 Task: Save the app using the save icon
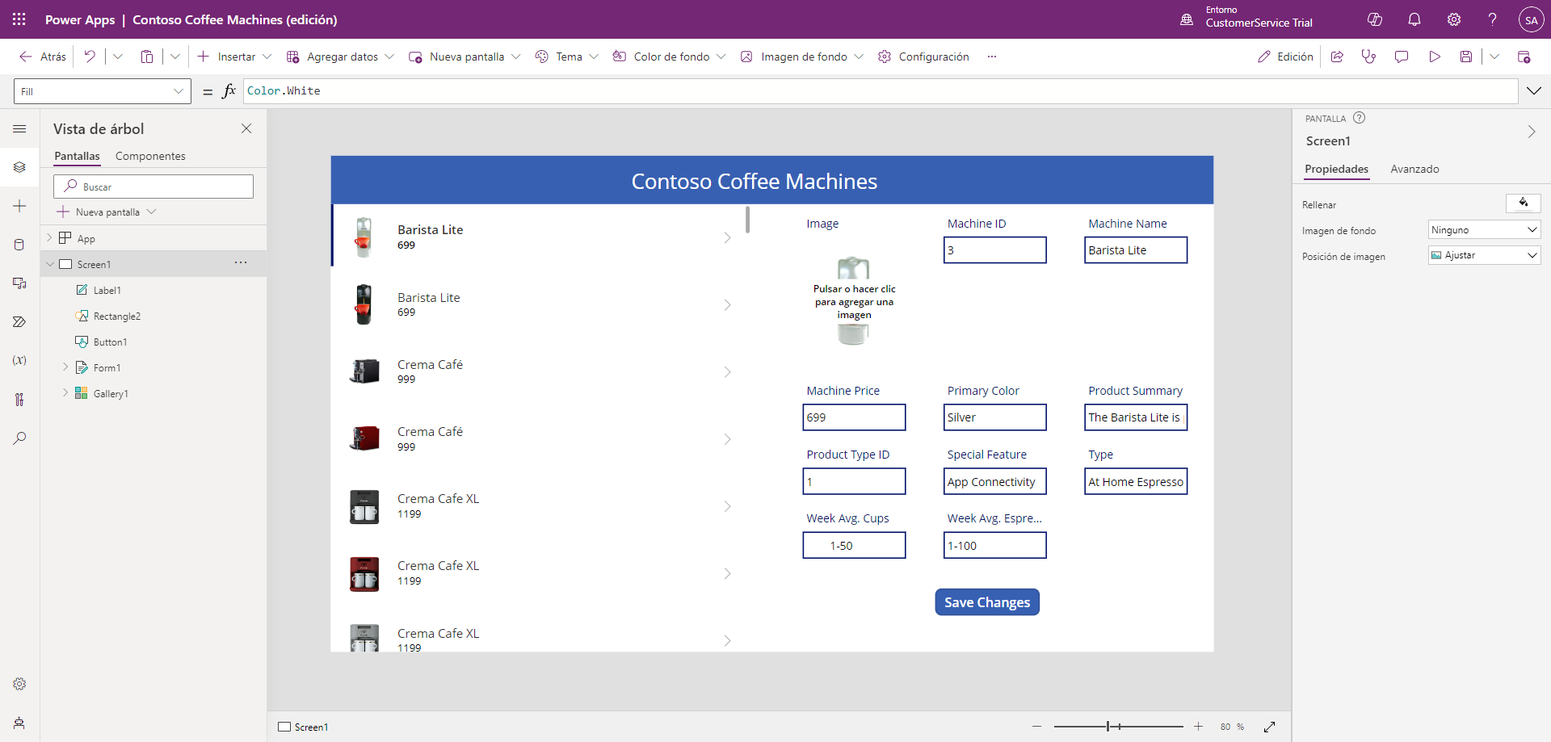pyautogui.click(x=1465, y=57)
